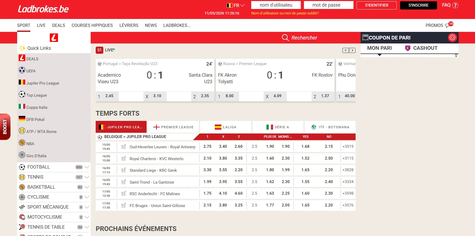Click the UEFA ball icon
Screen dimensions: 475x236
(22, 70)
